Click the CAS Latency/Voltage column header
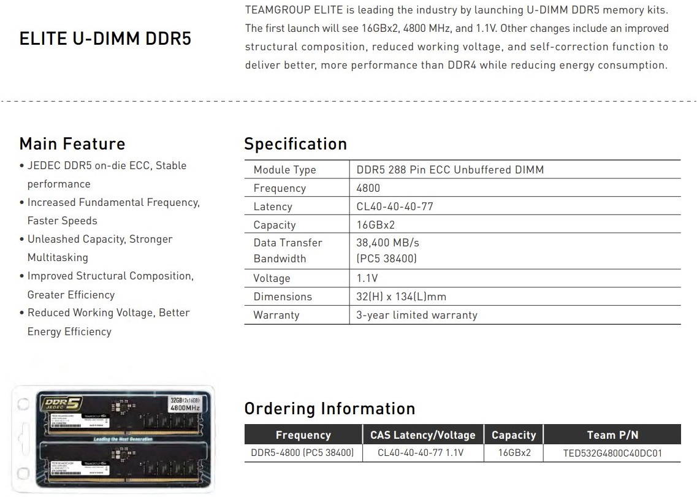This screenshot has width=697, height=497. [423, 434]
